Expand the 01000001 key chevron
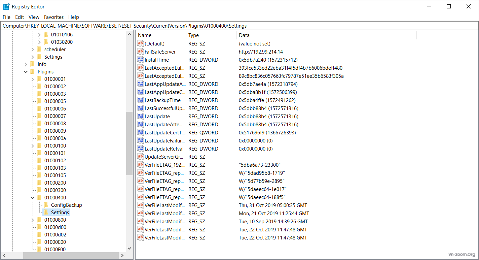 point(33,79)
